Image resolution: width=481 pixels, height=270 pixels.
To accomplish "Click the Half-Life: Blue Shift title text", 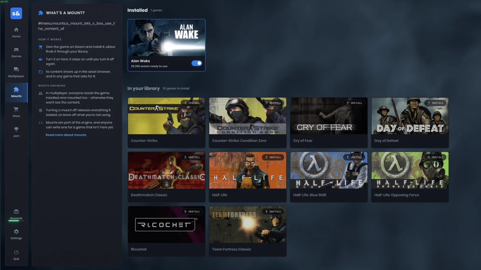I will 310,195.
